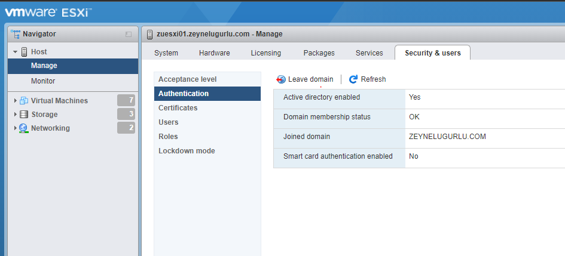Expand the Storage tree node

coord(16,115)
